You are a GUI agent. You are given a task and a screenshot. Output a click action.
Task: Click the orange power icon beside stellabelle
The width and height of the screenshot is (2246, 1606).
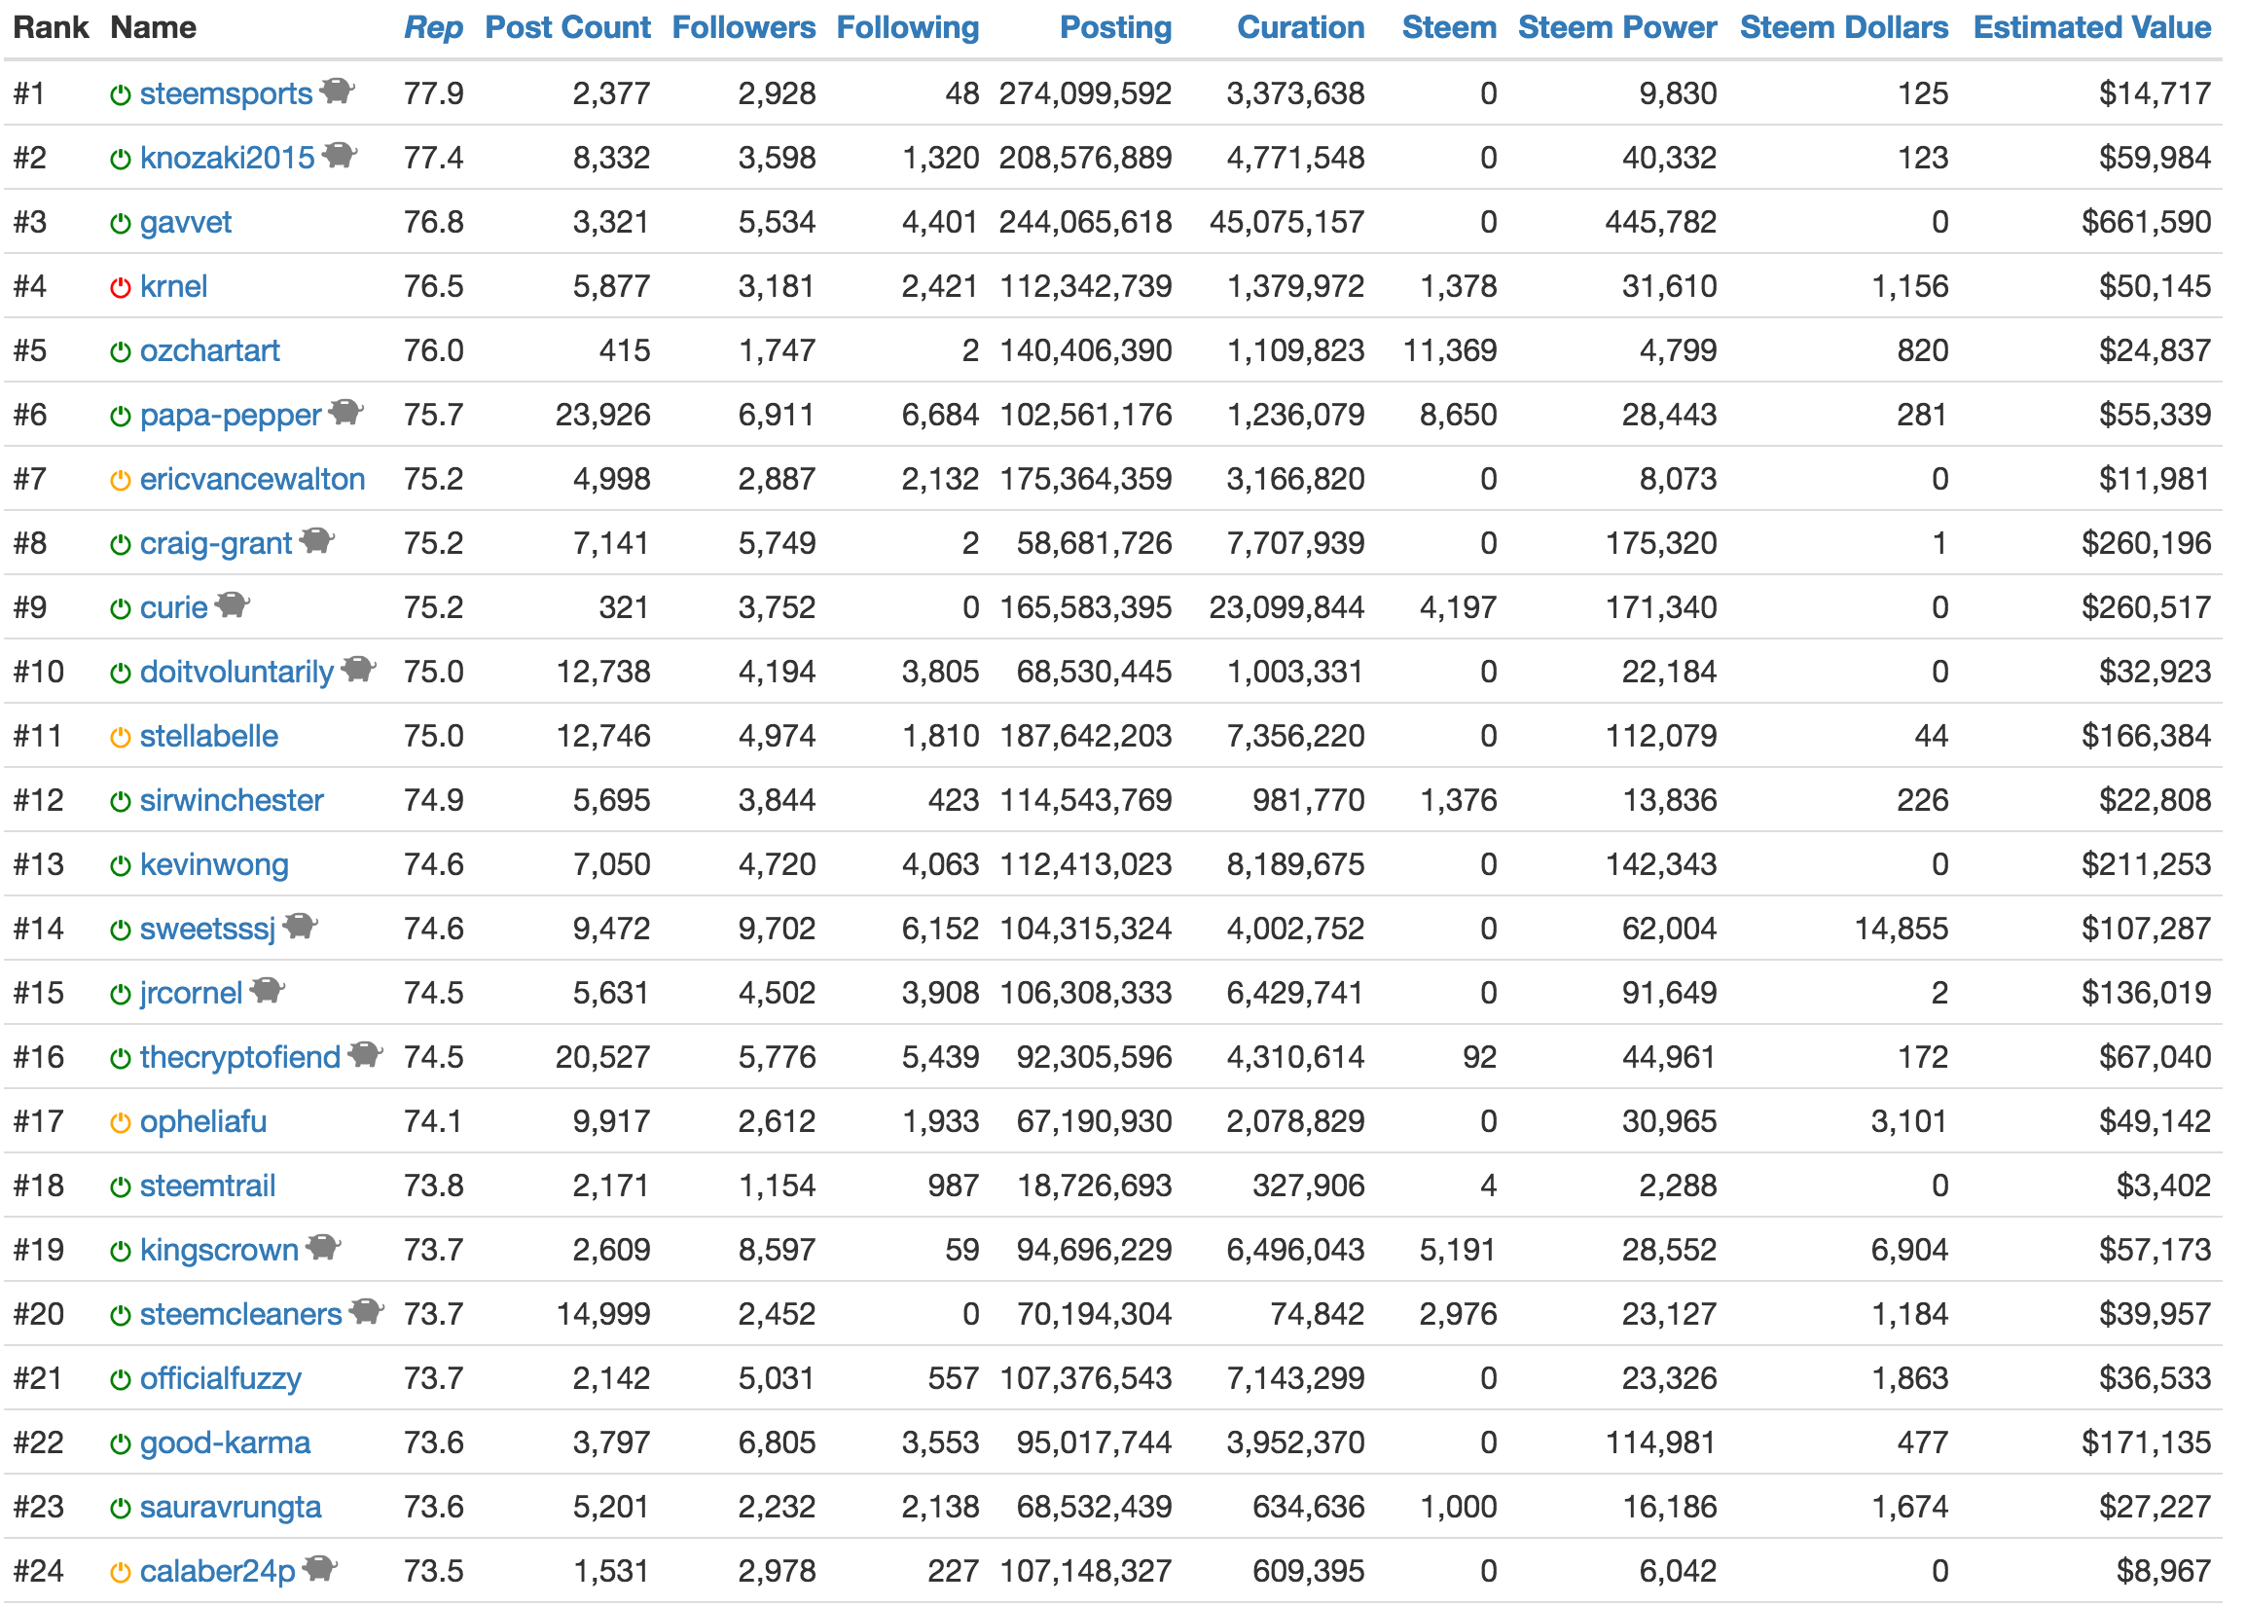[121, 738]
